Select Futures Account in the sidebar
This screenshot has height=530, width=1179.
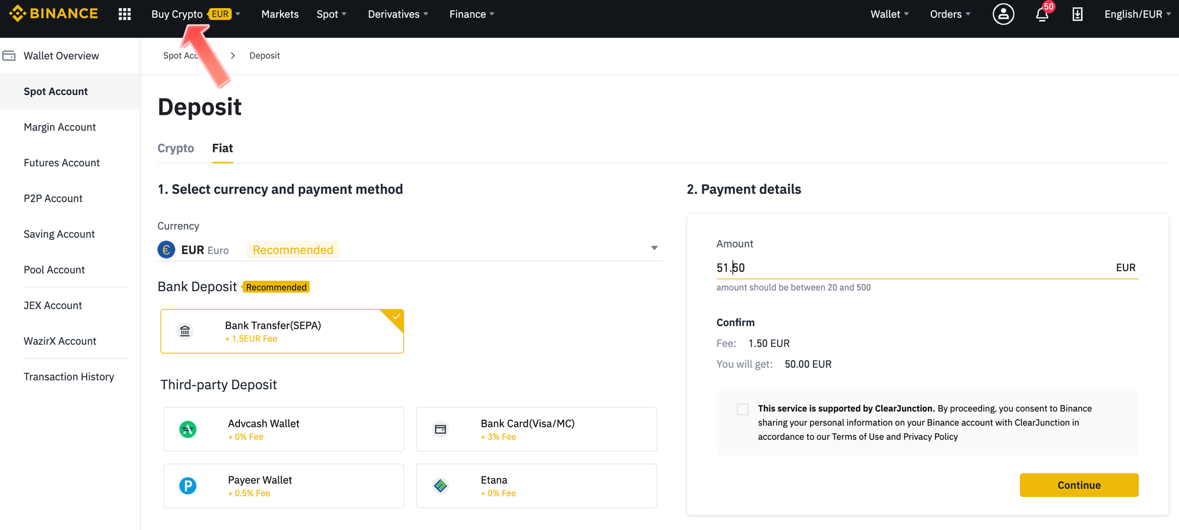(x=62, y=163)
